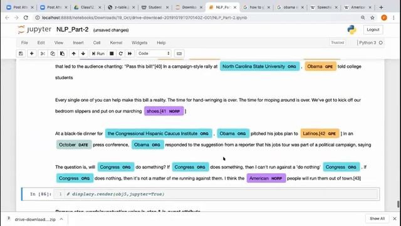
Task: Go back in the browser
Action: (x=7, y=18)
